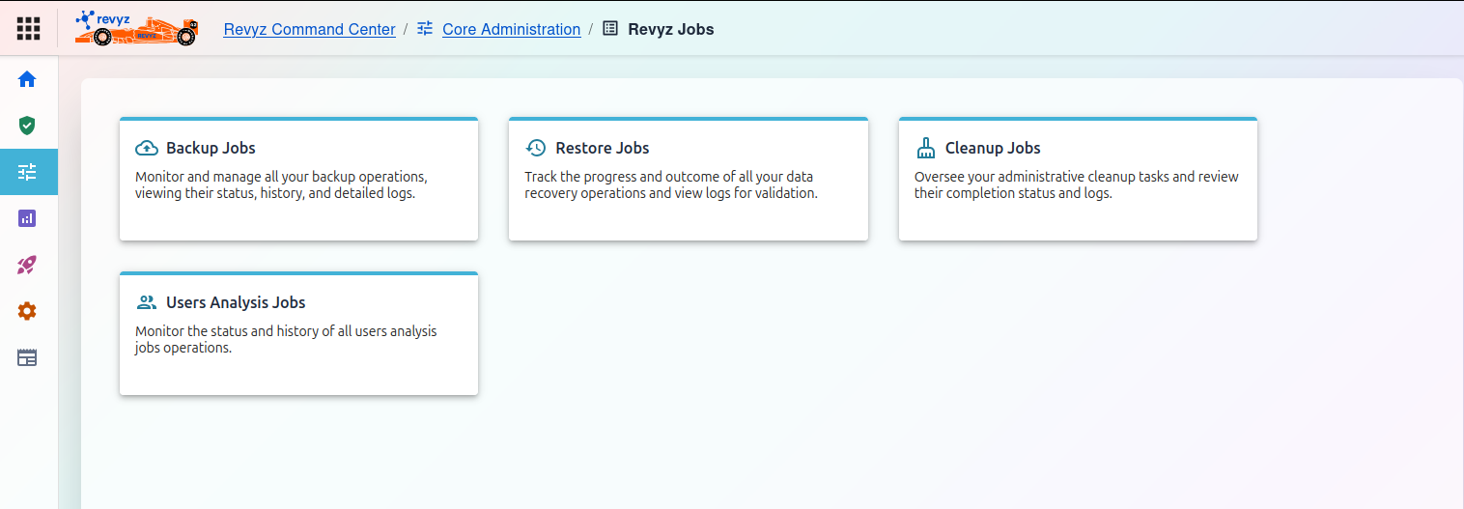Open the Users Analysis Jobs card title
Screen dimensions: 1464x509
pyautogui.click(x=236, y=303)
